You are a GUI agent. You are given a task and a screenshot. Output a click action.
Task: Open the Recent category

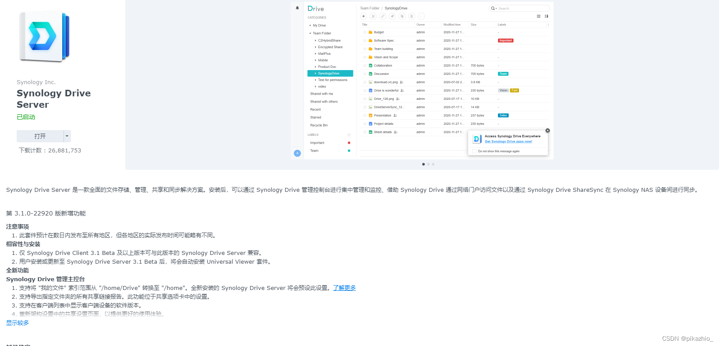pyautogui.click(x=315, y=109)
